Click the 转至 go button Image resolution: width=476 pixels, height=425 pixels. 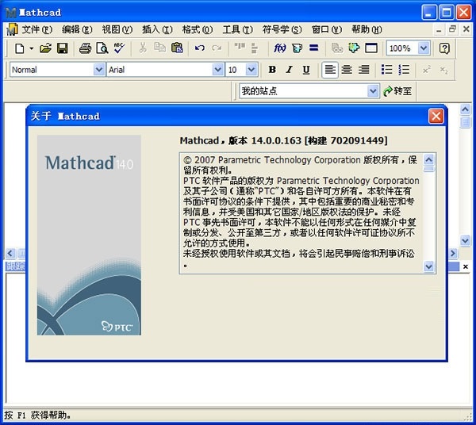(x=397, y=90)
